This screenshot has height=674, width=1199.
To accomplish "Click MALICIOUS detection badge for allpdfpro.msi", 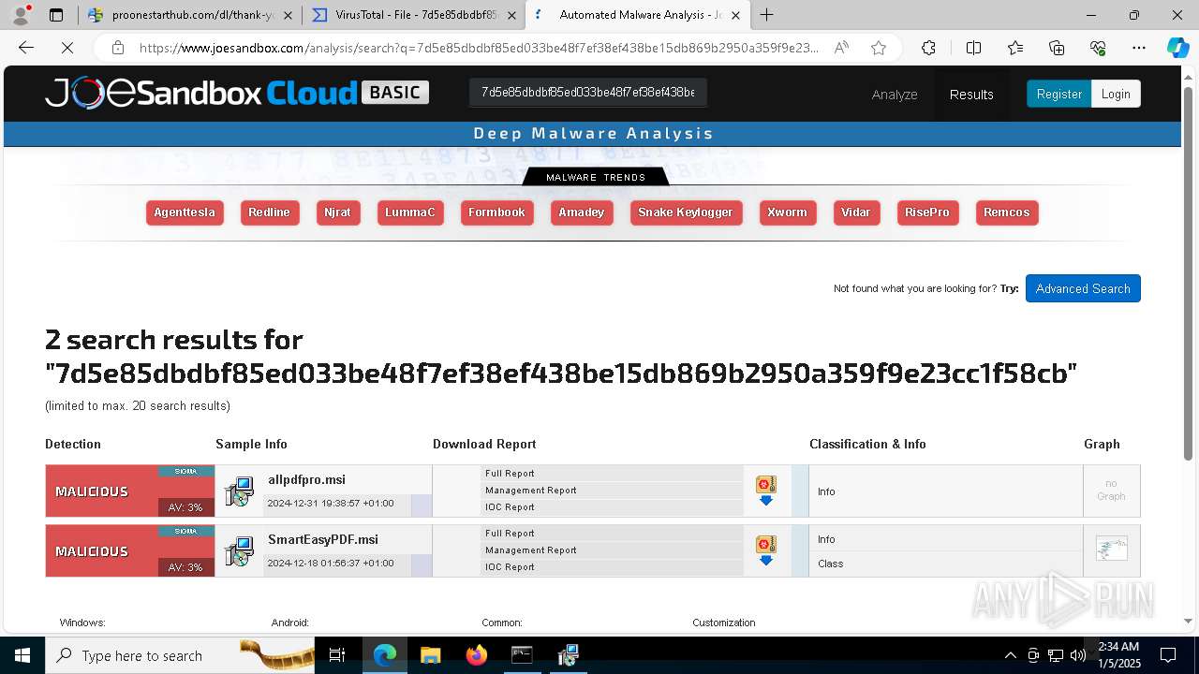I will (x=129, y=491).
